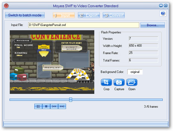Stop the SWF preview playback
173x131 pixels.
point(46,106)
